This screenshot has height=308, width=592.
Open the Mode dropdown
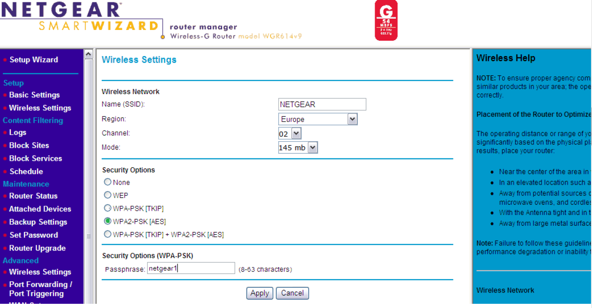312,147
